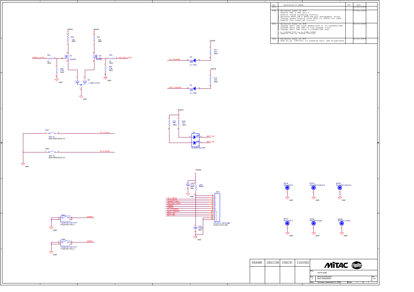The image size is (414, 292).
Task: Select the R21 resistor symbol
Action: coord(94,39)
